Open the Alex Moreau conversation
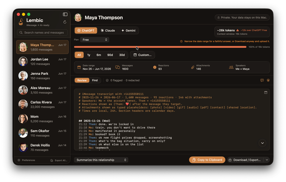Screen dimensions: 286x182 tap(42, 90)
